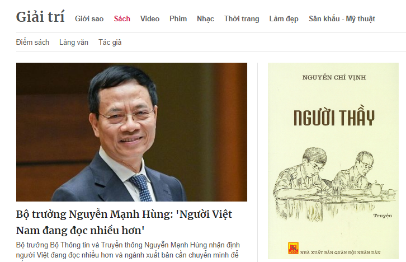Go to the Giới sao category
Image resolution: width=406 pixels, height=262 pixels.
(89, 19)
